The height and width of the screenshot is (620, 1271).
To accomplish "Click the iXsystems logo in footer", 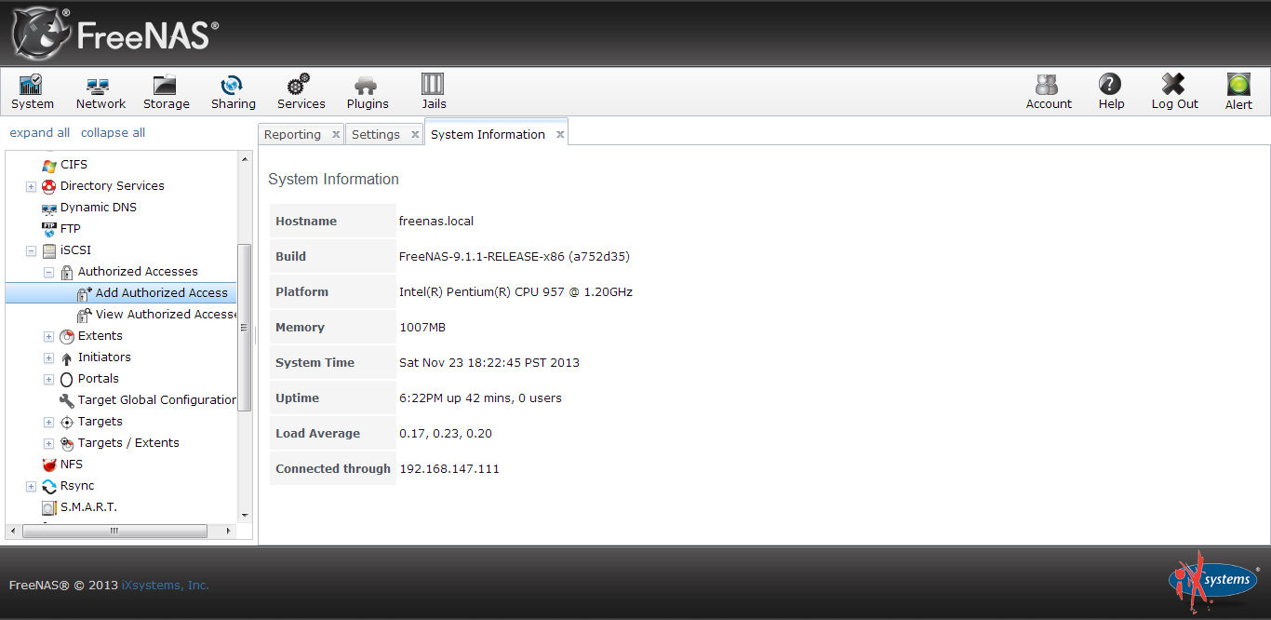I will [1213, 579].
